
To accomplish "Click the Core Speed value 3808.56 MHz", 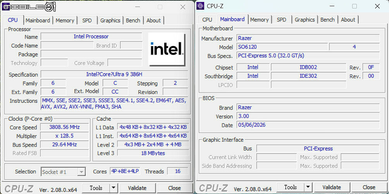I will coord(64,127).
